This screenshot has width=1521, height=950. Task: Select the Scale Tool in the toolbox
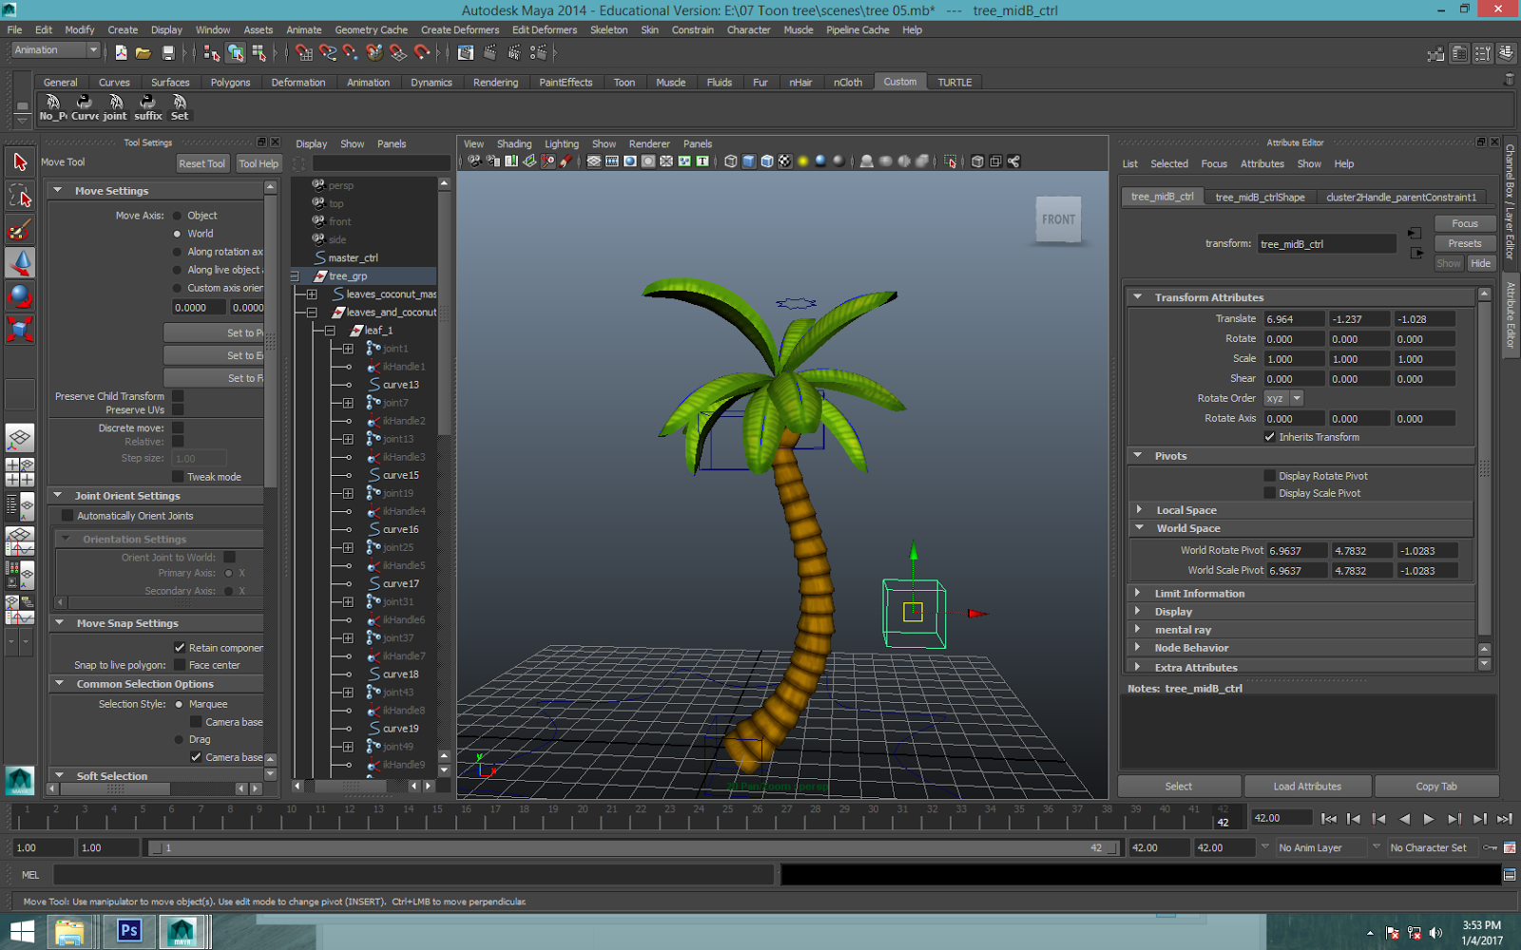point(19,330)
